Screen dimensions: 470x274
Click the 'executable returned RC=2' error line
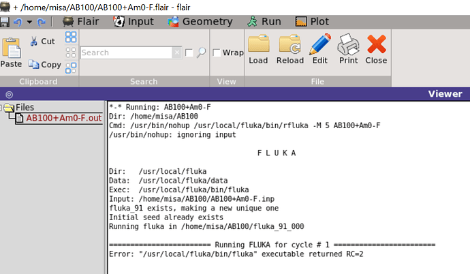point(236,254)
